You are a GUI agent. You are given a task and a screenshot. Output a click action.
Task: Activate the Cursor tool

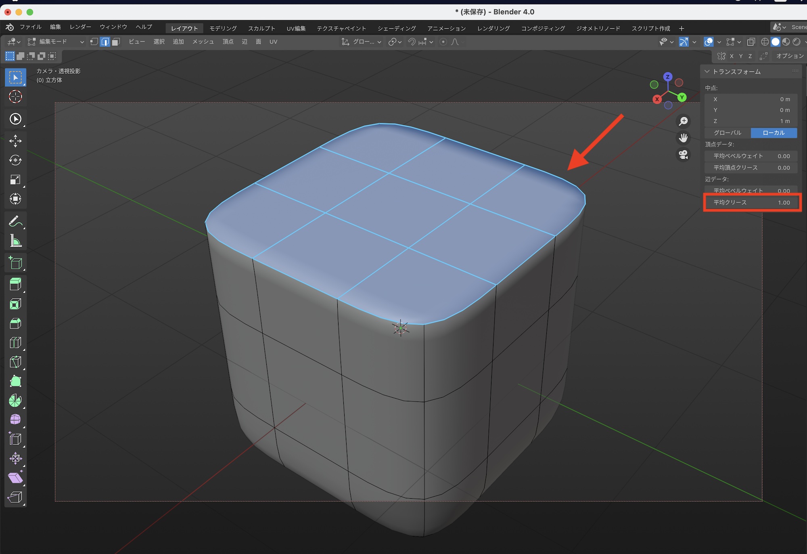15,97
